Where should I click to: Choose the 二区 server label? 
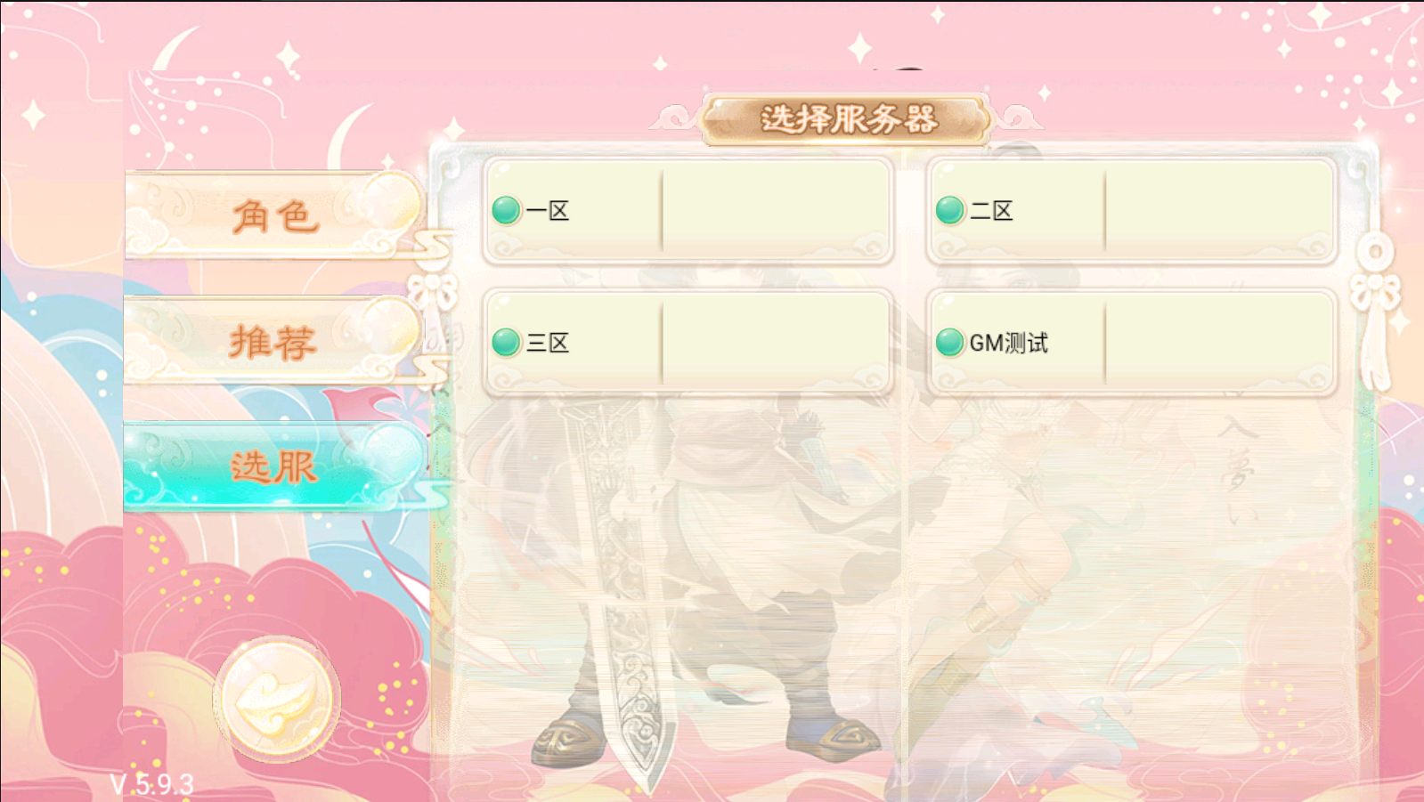tap(991, 211)
